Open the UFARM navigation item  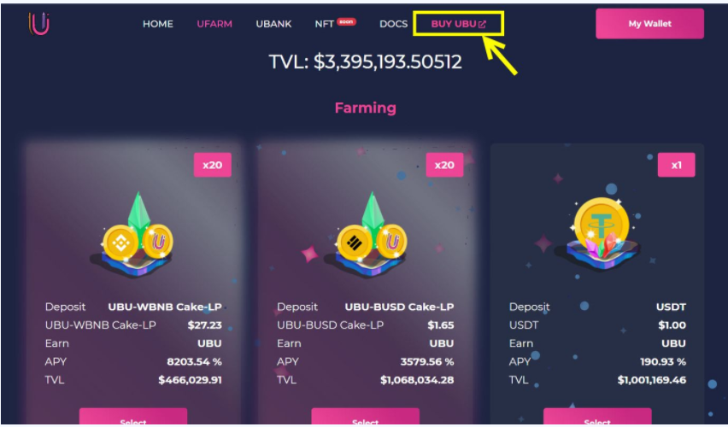(214, 24)
